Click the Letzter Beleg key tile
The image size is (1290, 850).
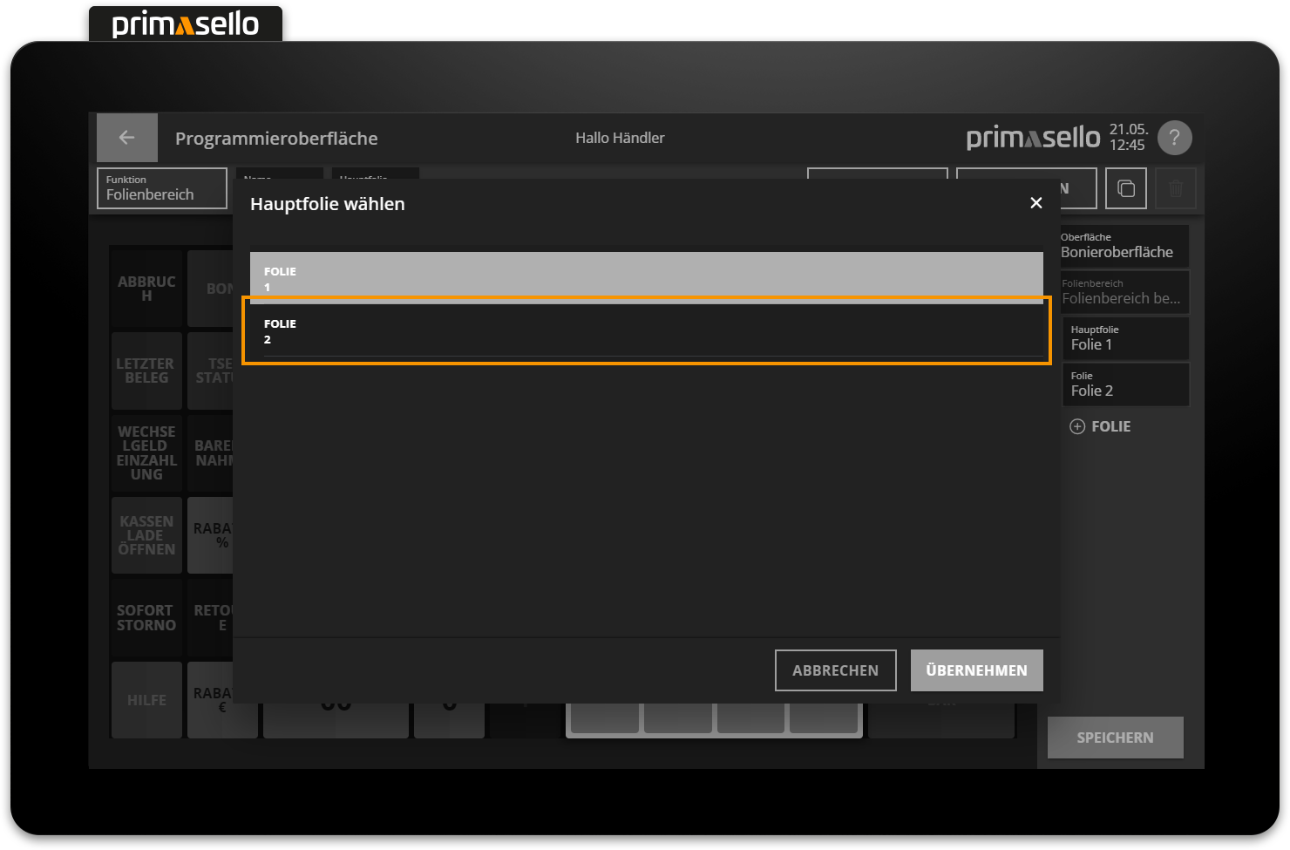point(146,371)
